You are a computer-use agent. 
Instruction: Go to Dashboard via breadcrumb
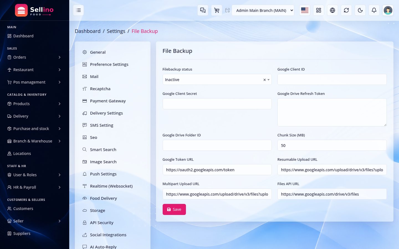88,31
